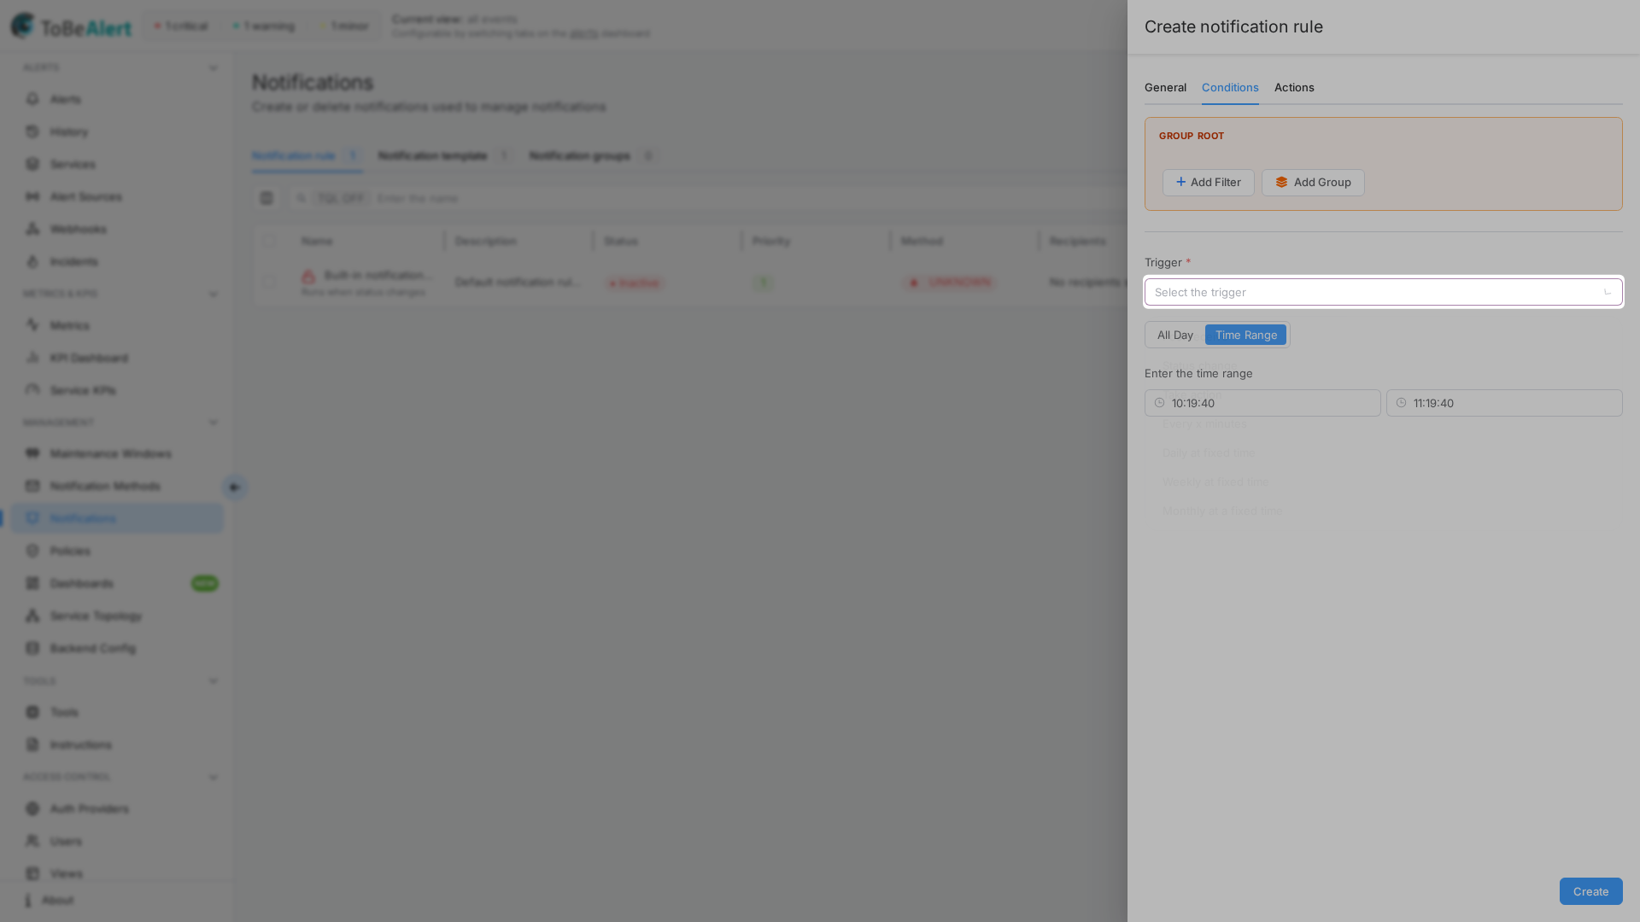1640x922 pixels.
Task: Open History icon in sidebar
Action: point(32,131)
